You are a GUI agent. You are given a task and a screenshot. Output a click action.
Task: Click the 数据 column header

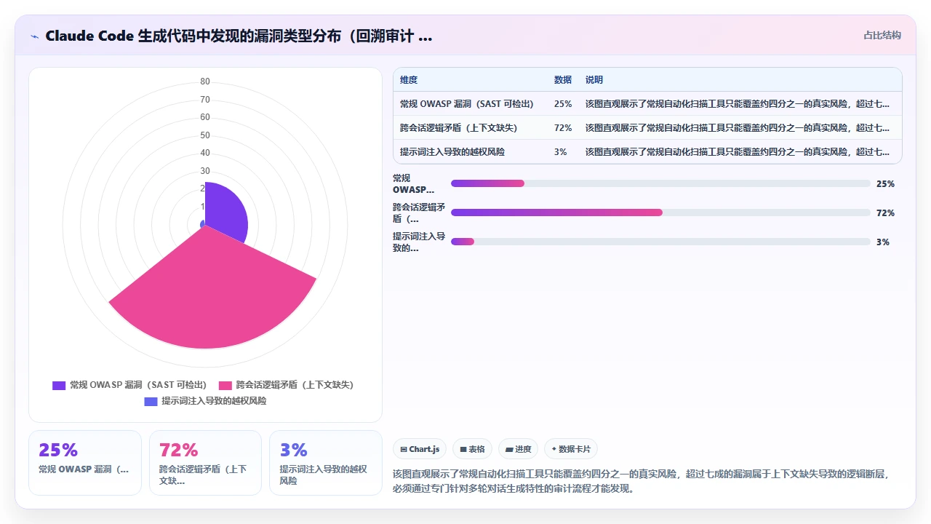(563, 80)
